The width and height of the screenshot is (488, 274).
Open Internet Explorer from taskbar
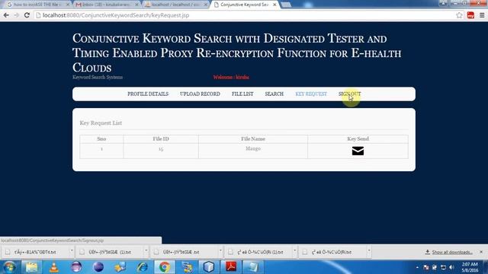pyautogui.click(x=143, y=267)
